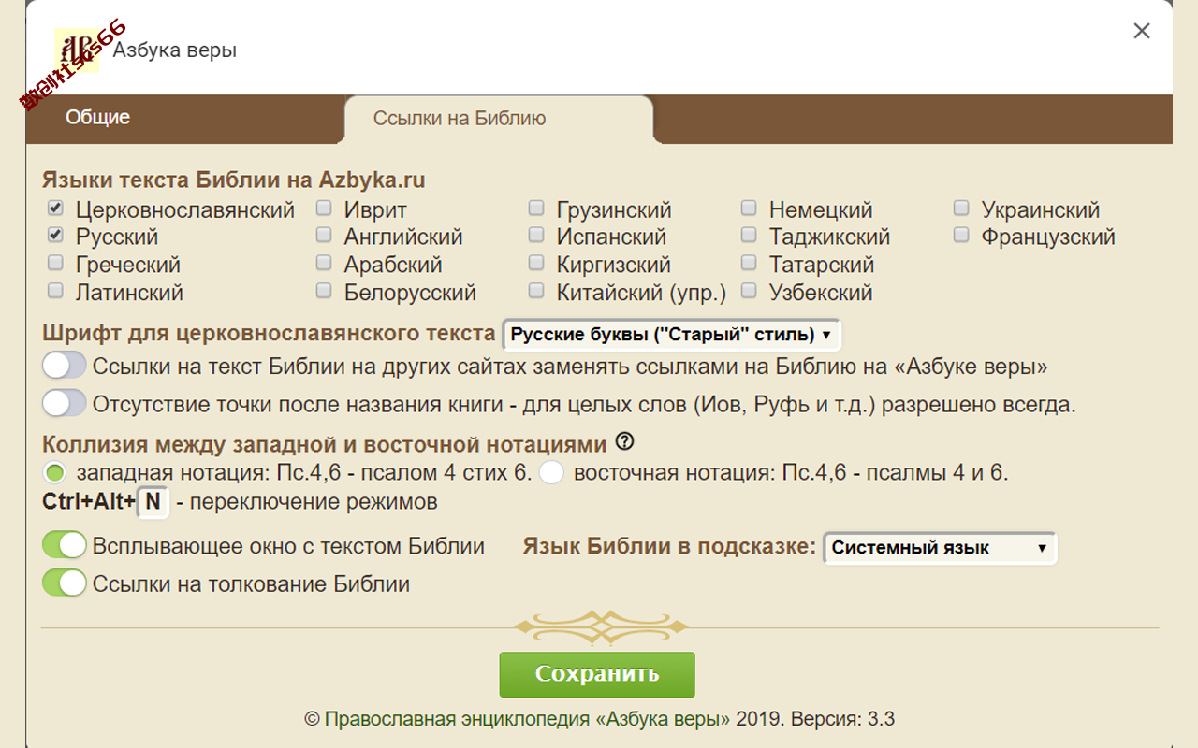
Task: Select the Грузинский language checkbox
Action: pos(536,208)
